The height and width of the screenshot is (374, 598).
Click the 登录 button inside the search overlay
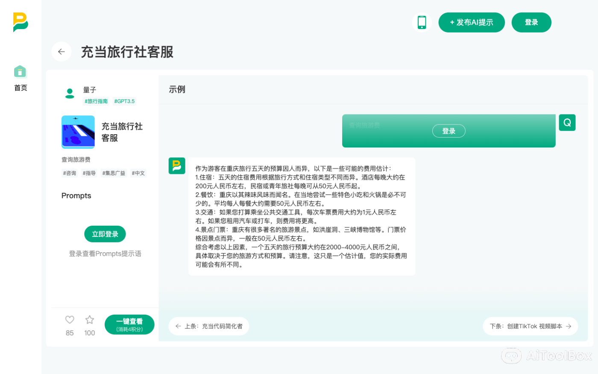pyautogui.click(x=449, y=131)
